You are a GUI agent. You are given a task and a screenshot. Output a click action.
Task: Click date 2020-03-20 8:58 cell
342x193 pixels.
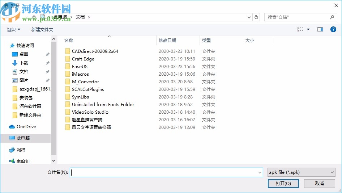point(176,82)
